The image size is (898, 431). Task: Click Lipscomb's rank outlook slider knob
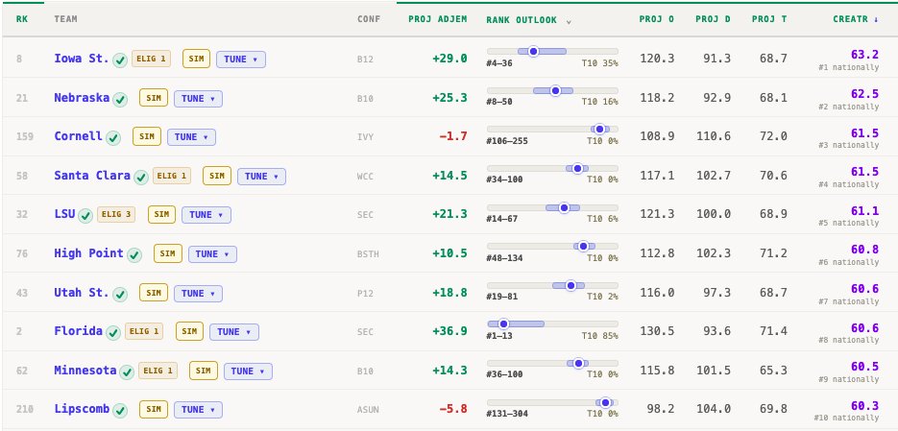(x=605, y=402)
